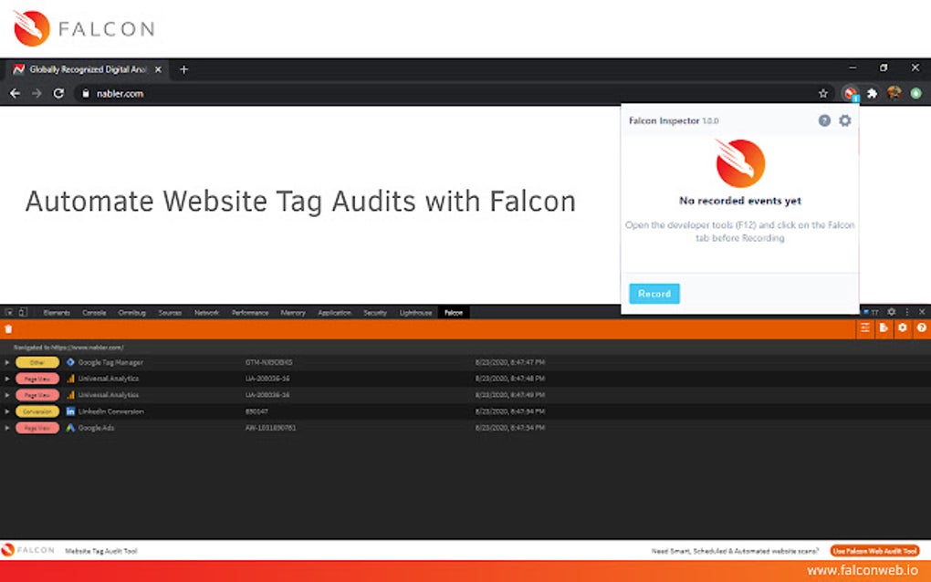This screenshot has width=931, height=582.
Task: Open the Use Falcon Web Audit Tool button
Action: pyautogui.click(x=875, y=550)
